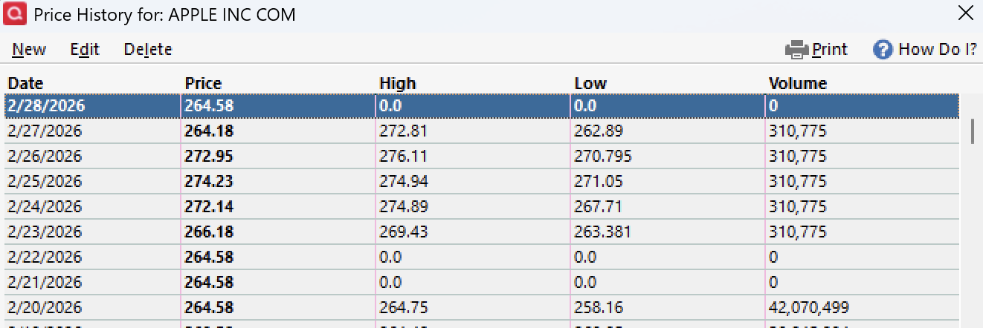Click price 264.58 in 2/22/2026 row
This screenshot has height=328, width=983.
pyautogui.click(x=209, y=258)
